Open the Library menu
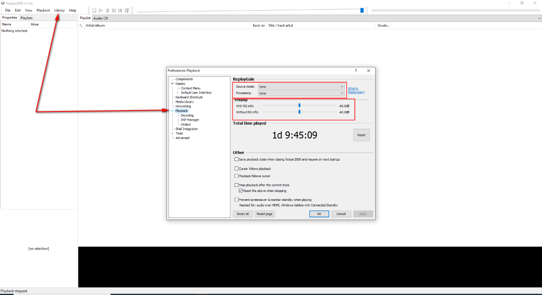 (59, 10)
